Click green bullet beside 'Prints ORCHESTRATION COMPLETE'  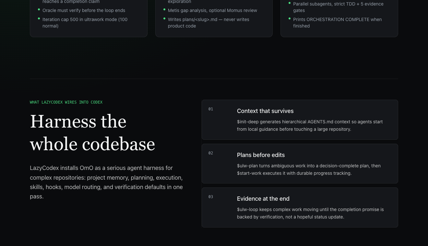coord(290,19)
